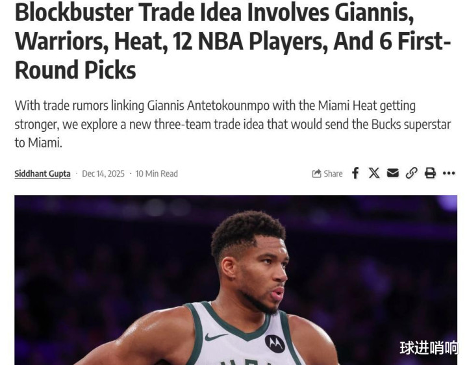
Task: Click "Giannis Antetokounmpo" in the summary
Action: click(x=208, y=106)
